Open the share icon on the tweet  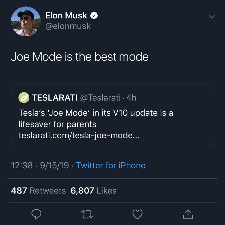pyautogui.click(x=188, y=214)
